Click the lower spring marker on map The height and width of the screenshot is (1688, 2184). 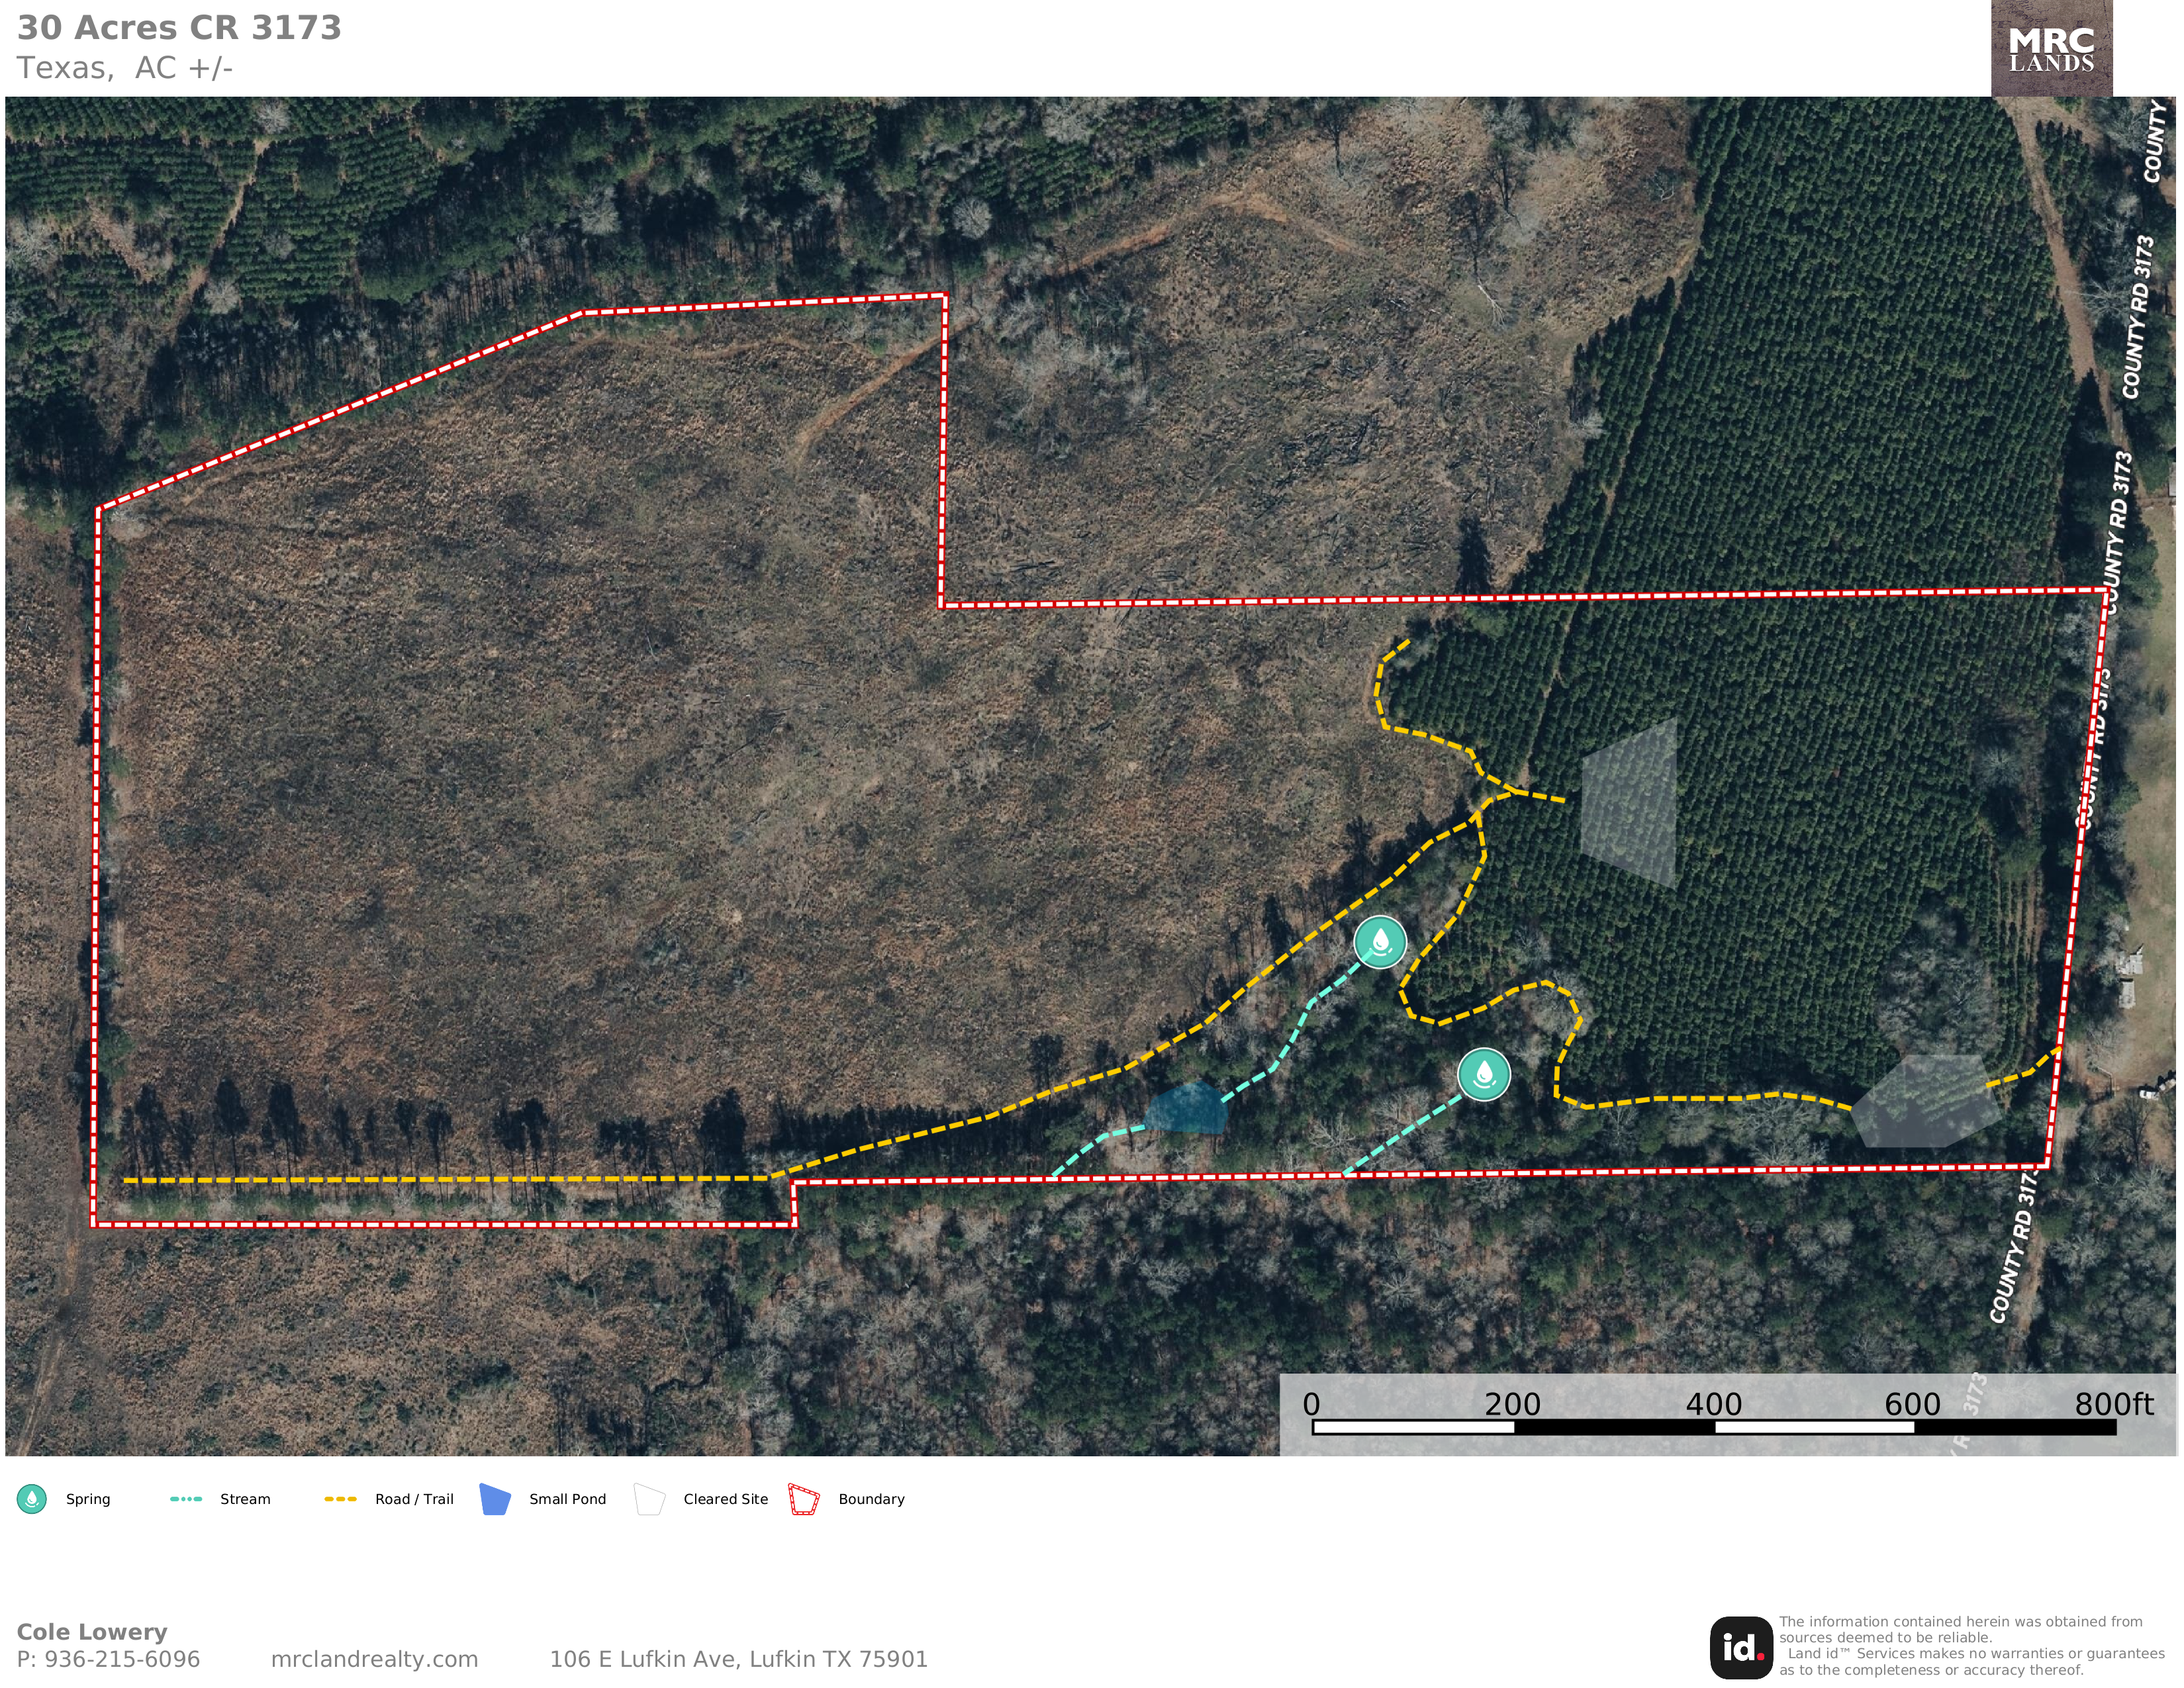[x=1484, y=1074]
